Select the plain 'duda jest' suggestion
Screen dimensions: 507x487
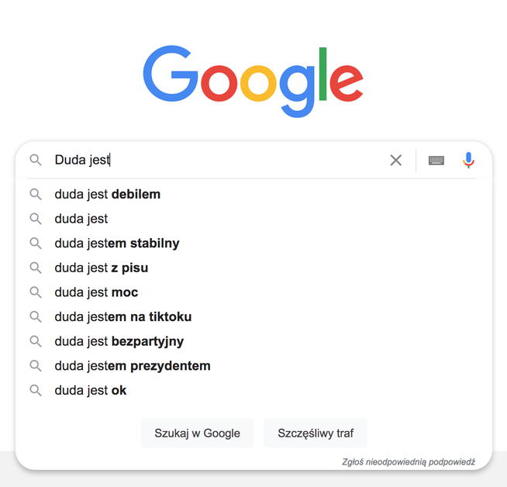point(81,219)
